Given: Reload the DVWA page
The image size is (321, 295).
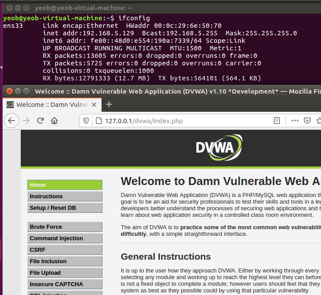Looking at the screenshot, I should click(x=40, y=121).
